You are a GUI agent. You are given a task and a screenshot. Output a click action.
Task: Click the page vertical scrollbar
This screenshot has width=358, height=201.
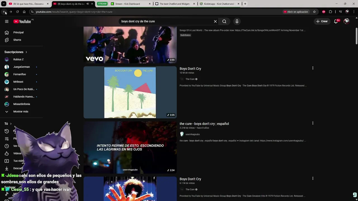(357, 36)
